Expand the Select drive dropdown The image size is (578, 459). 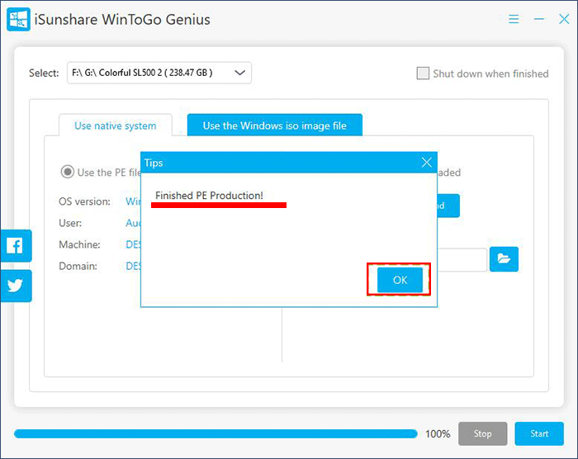(x=240, y=73)
